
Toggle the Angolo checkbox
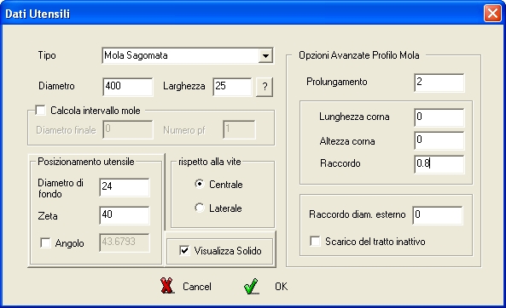coord(45,243)
